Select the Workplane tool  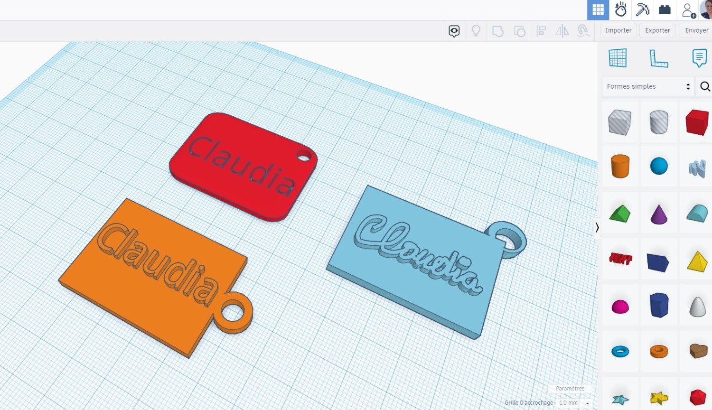coord(618,58)
